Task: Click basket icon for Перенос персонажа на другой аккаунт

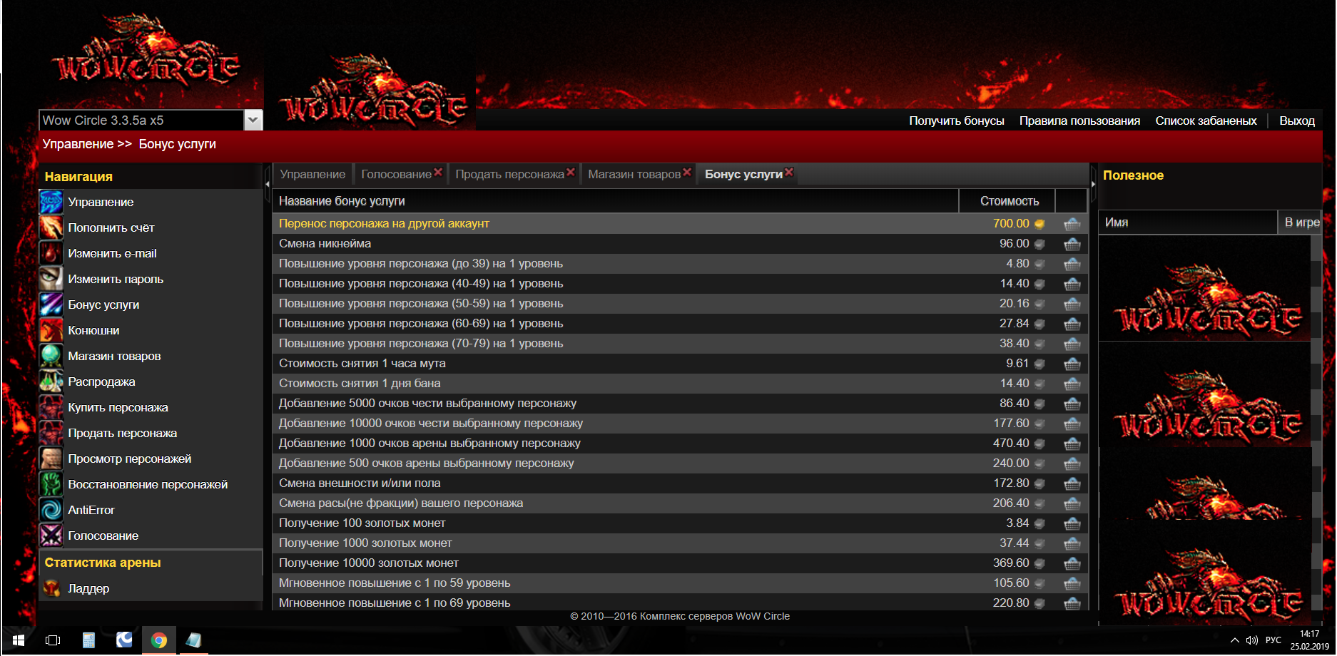Action: [x=1072, y=224]
